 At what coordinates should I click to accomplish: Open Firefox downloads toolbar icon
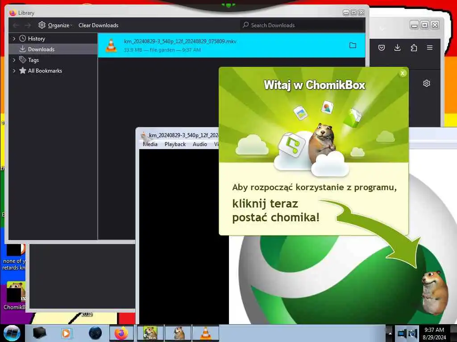tap(397, 48)
